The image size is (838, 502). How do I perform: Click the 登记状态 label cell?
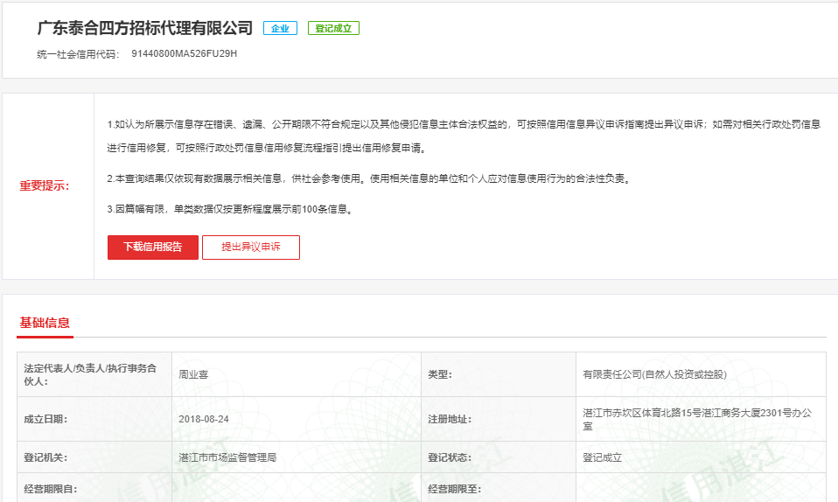(x=499, y=457)
